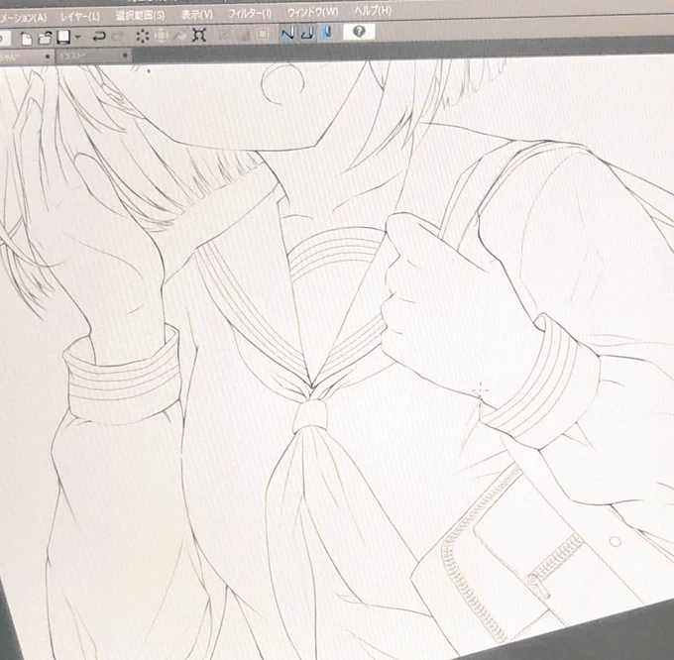Click the neckerchief knot on the canvas drawing
The image size is (674, 660).
(310, 415)
